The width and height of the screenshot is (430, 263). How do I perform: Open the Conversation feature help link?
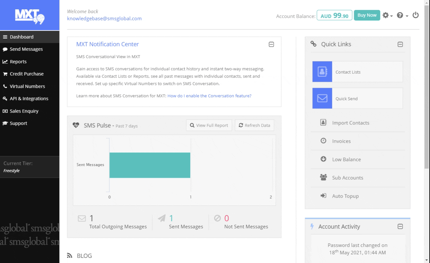[x=209, y=96]
